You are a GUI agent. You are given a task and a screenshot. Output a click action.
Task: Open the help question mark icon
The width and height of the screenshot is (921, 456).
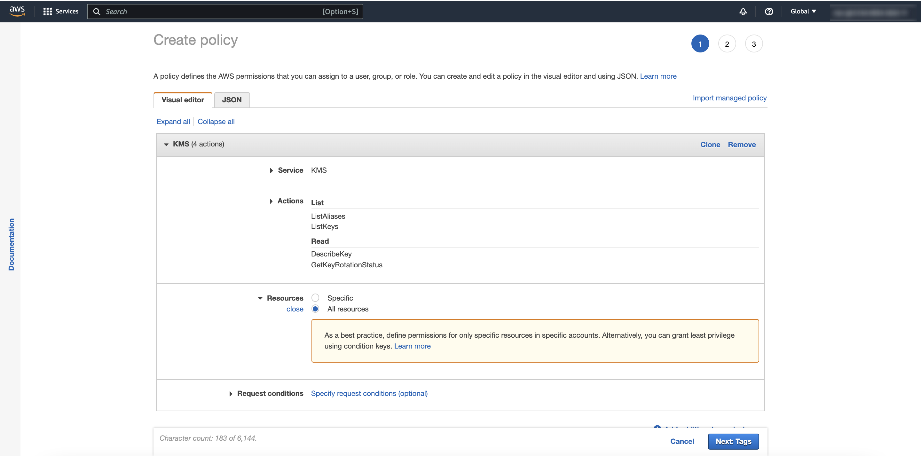point(769,12)
